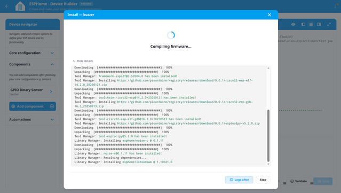Switch to left panel layout icon
341x193 pixels.
tap(303, 24)
